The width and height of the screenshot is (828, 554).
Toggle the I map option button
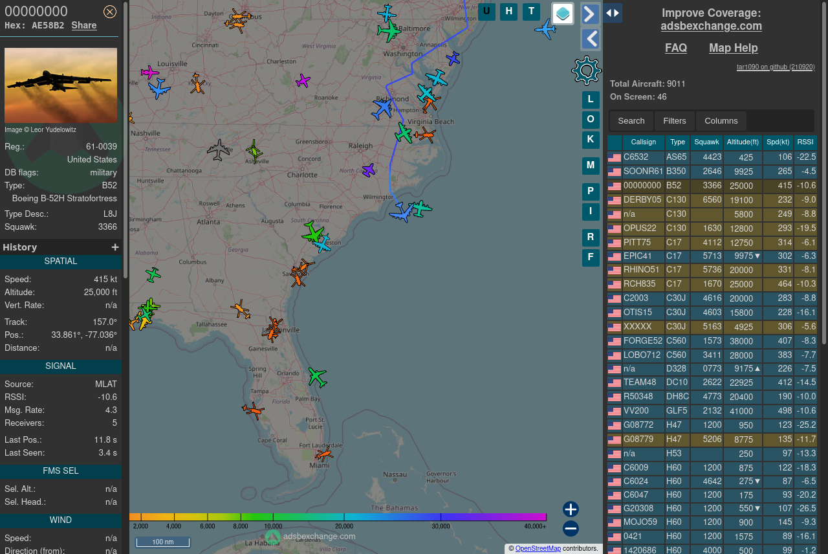coord(591,212)
